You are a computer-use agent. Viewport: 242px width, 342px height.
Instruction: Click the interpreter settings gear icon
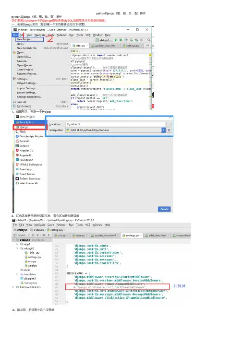pyautogui.click(x=169, y=130)
